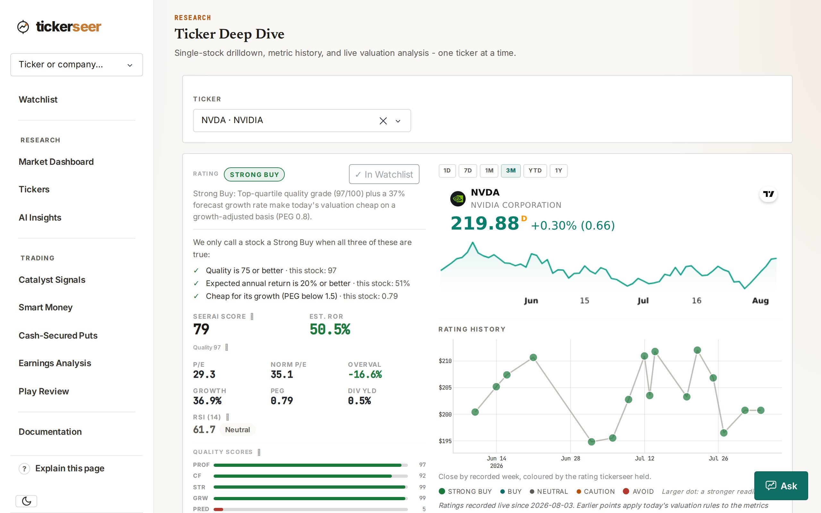Open Documentation link

coord(50,432)
